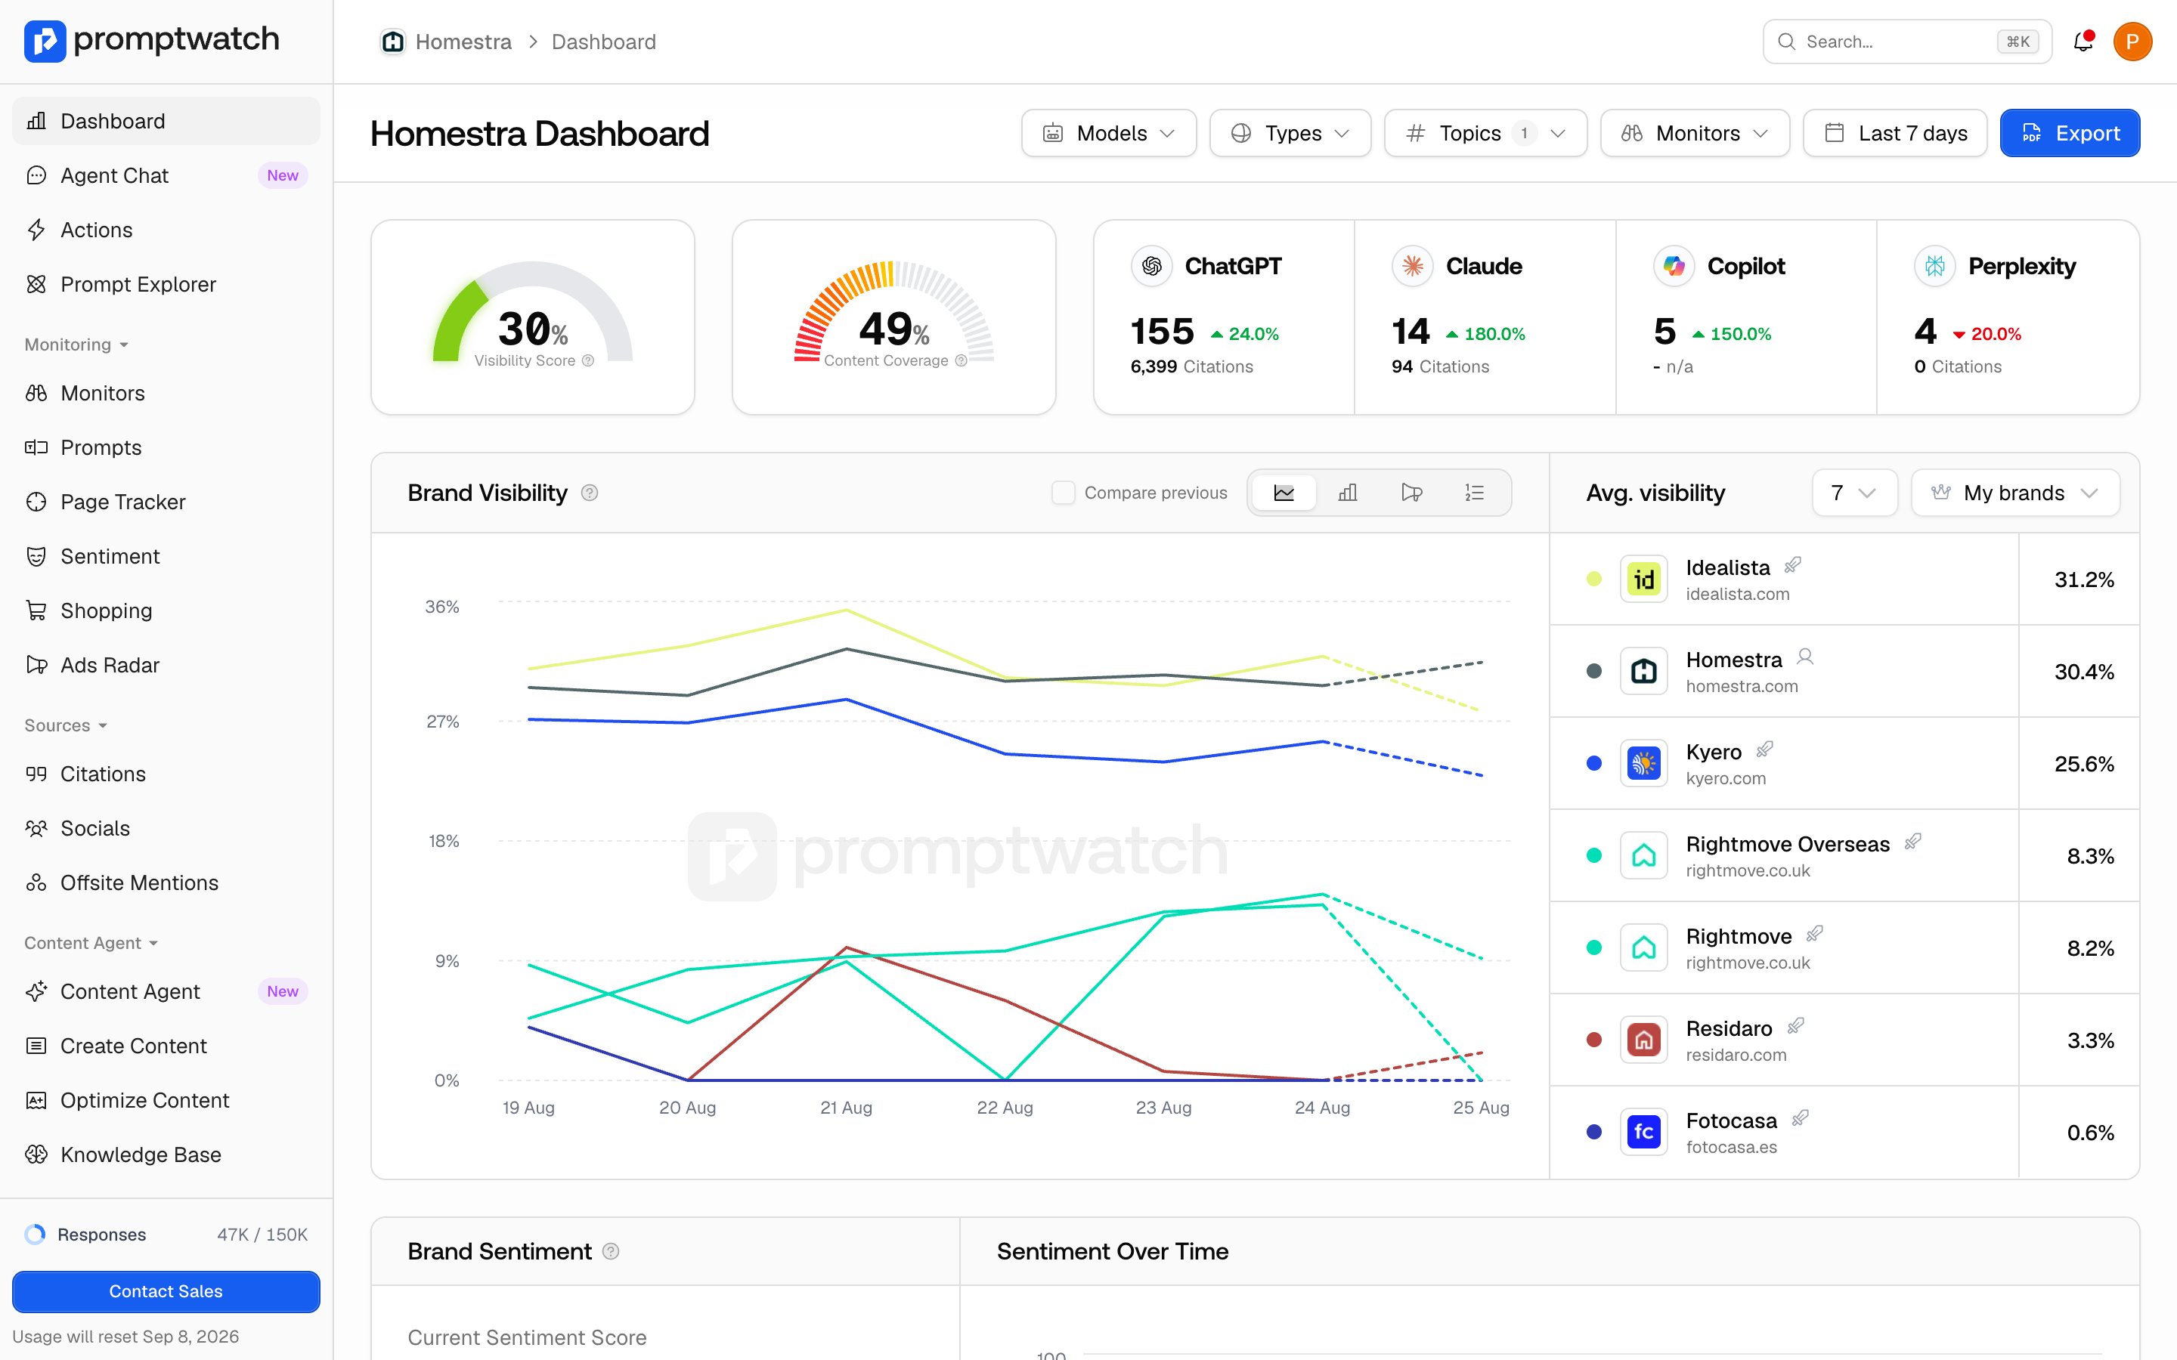The height and width of the screenshot is (1360, 2177).
Task: Open Ads Radar in the sidebar
Action: [166, 666]
